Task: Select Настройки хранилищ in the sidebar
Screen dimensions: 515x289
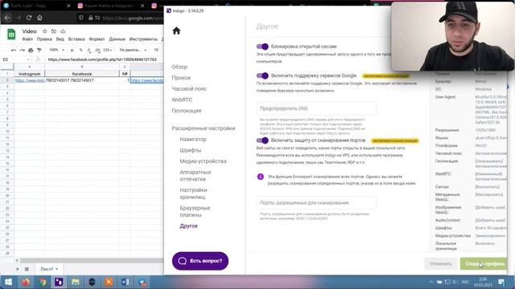Action: [193, 193]
